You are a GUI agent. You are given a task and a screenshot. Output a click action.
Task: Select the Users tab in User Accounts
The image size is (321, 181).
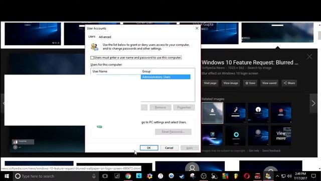click(x=92, y=37)
